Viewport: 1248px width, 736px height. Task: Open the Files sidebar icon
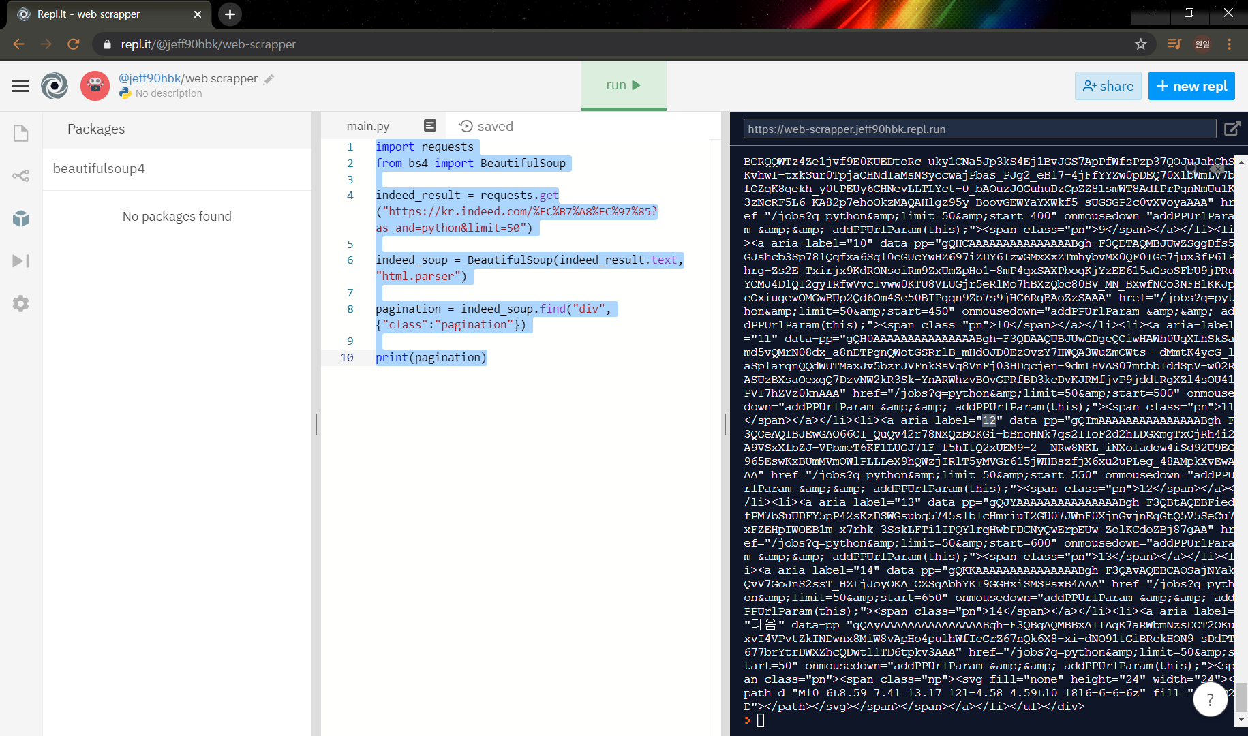[21, 133]
